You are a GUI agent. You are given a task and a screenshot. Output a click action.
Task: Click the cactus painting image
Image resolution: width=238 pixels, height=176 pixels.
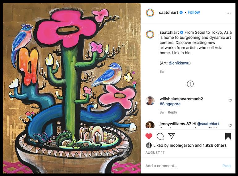click(x=72, y=88)
